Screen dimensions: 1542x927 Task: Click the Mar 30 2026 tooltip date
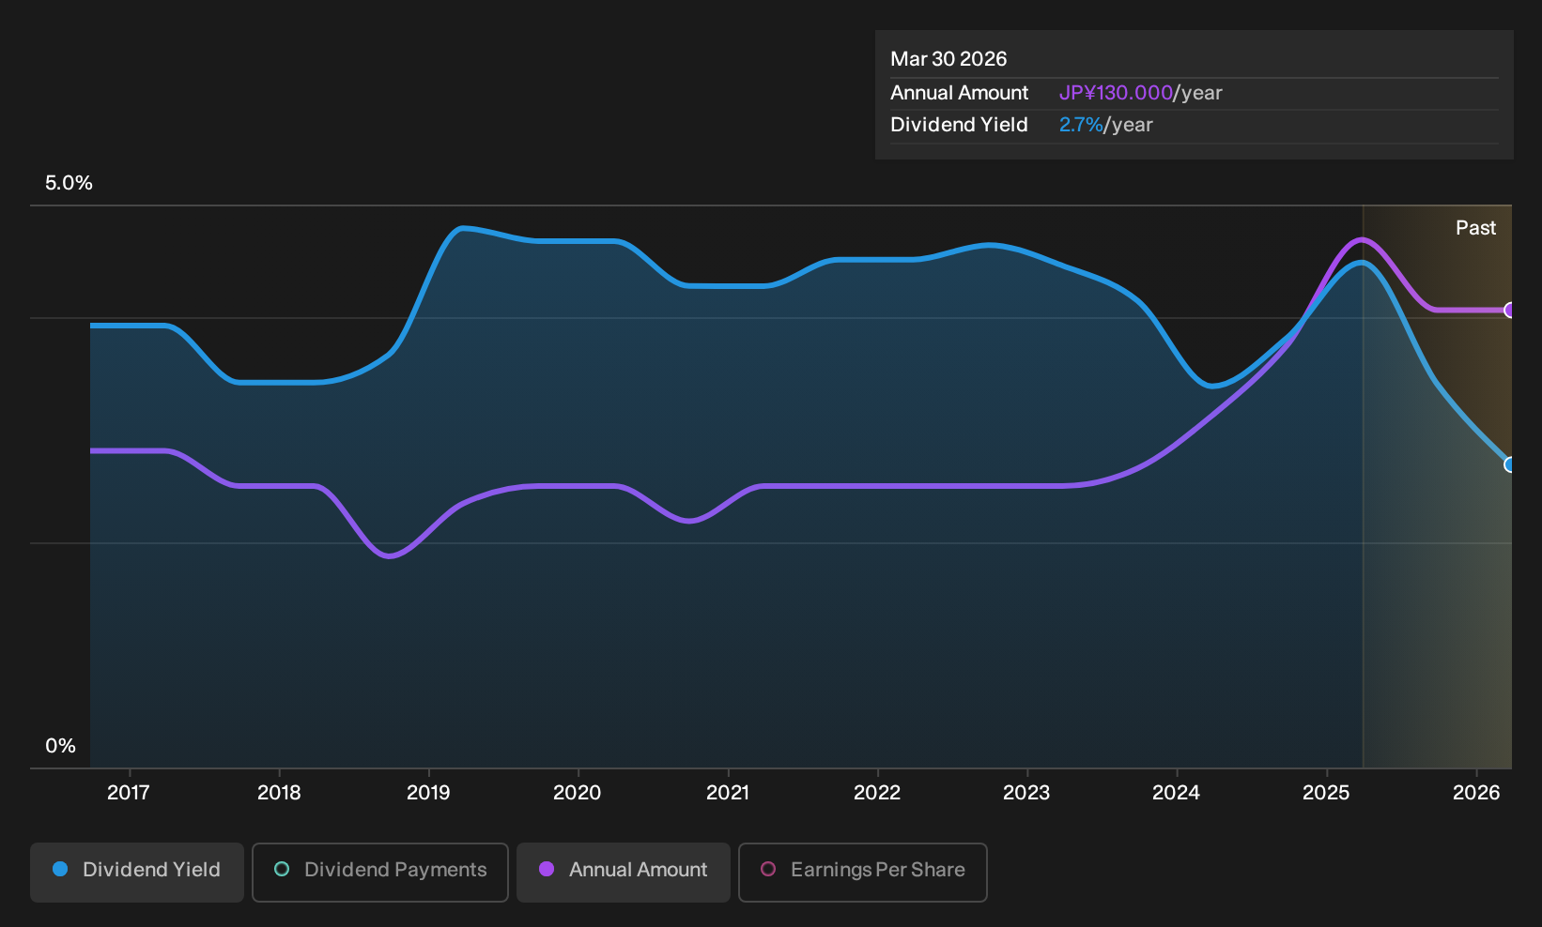pos(948,59)
